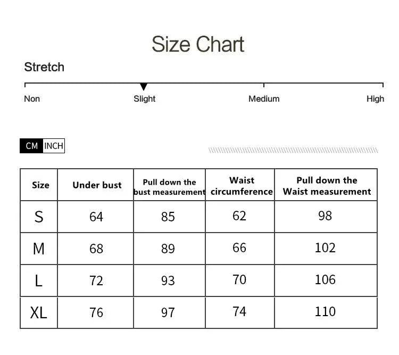This screenshot has height=355, width=399.
Task: Select the Slight stretch label
Action: (145, 99)
